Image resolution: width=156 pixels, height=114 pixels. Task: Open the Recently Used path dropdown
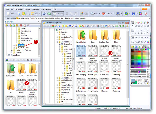coord(149,18)
